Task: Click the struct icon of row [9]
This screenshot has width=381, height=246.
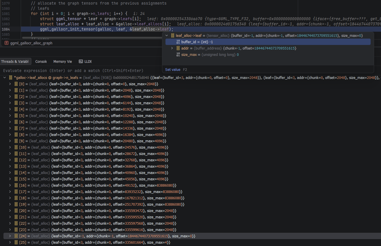Action: pyautogui.click(x=16, y=141)
